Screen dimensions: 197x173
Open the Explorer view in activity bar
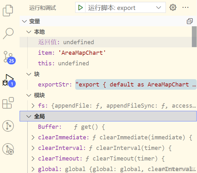8,11
